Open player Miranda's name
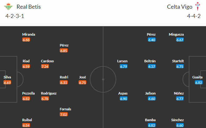206x128 pixels. 29,34
